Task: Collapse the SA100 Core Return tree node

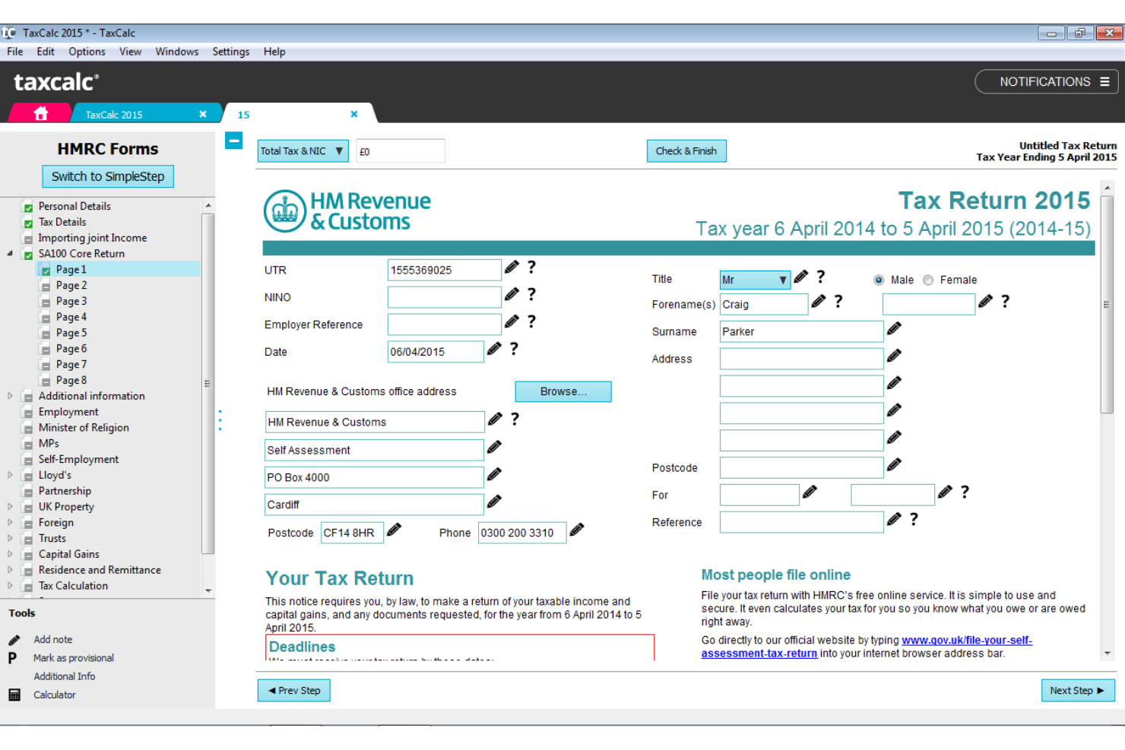Action: click(x=10, y=254)
